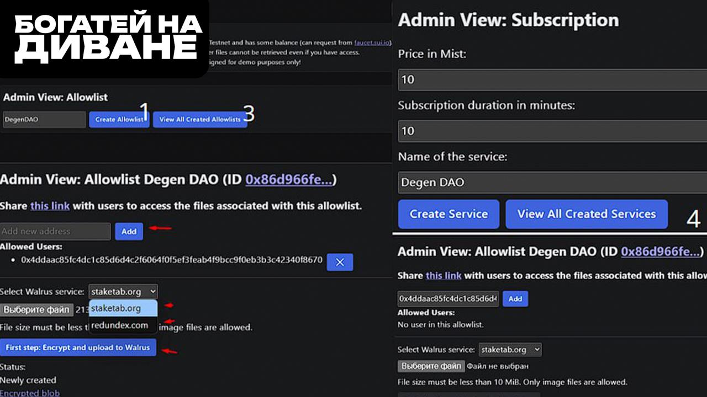Click the 'Admin View: Allowlist' heading above DegenDAO
The height and width of the screenshot is (397, 707).
pyautogui.click(x=55, y=97)
